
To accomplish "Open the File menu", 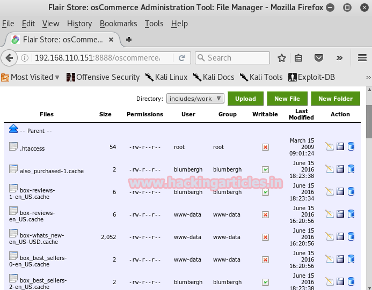I will [8, 24].
